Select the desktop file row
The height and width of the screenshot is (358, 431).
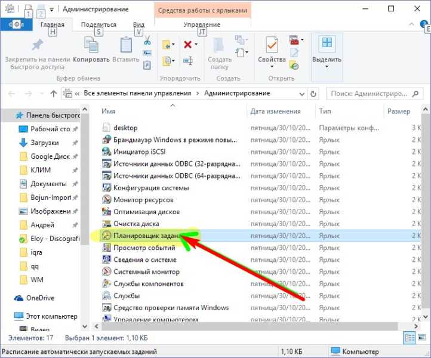260,128
